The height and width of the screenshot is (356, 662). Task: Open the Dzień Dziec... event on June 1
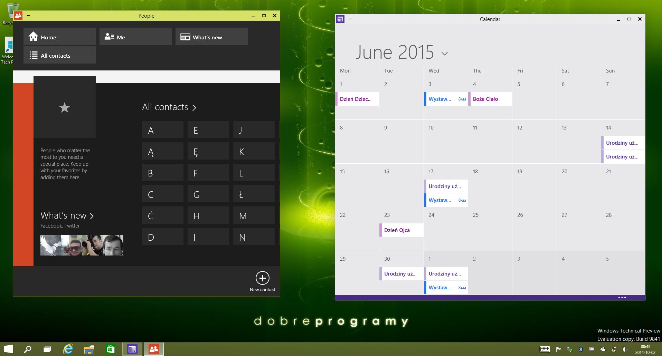(x=357, y=99)
